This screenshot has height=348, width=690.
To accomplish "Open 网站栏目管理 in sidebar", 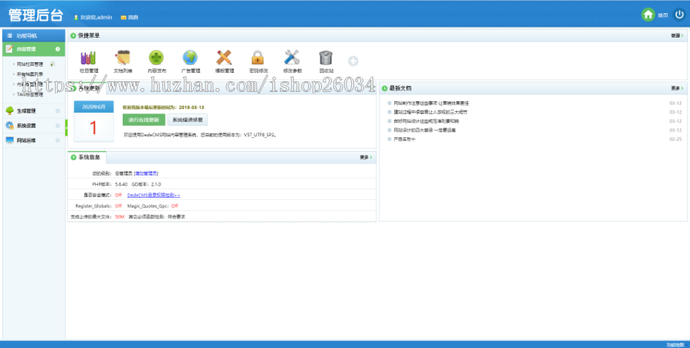I will coord(30,64).
